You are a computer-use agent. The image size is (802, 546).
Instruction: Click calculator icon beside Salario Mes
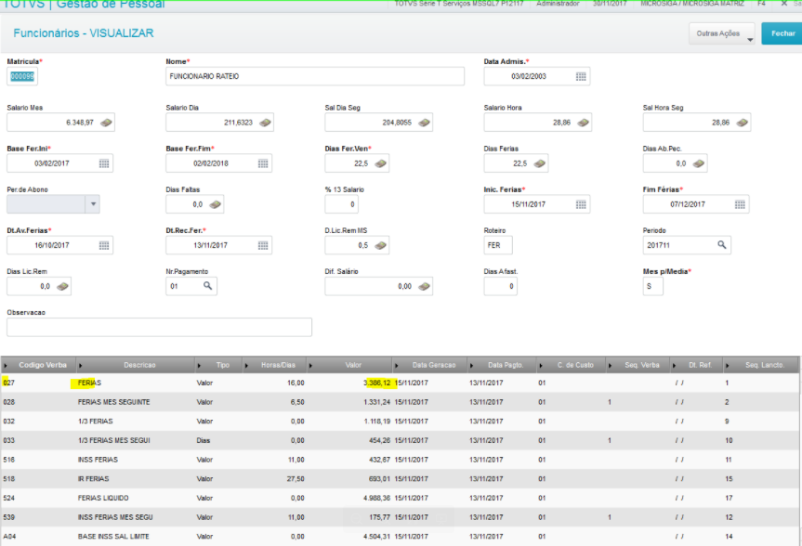[106, 123]
